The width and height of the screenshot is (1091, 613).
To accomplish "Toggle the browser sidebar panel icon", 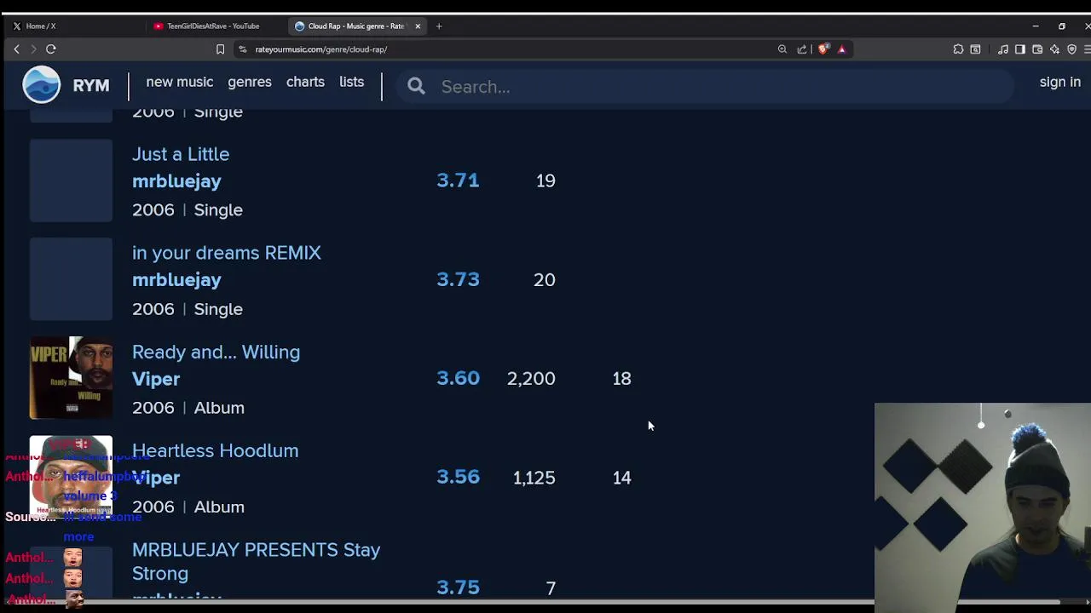I will pyautogui.click(x=1020, y=49).
